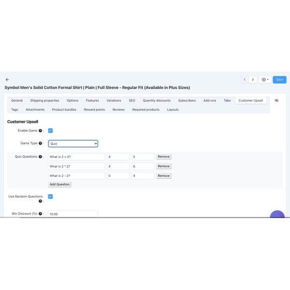290x290 pixels.
Task: Click the back arrow icon
Action: point(7,80)
